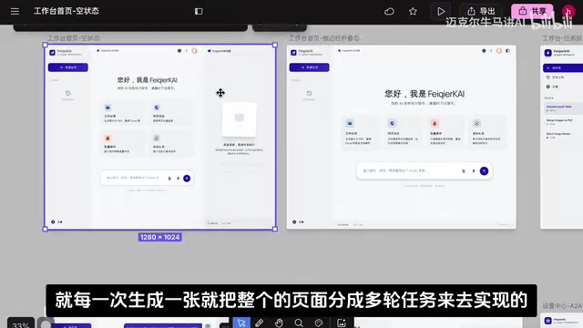Select the microphone icon in second frame input
The width and height of the screenshot is (583, 328).
[474, 171]
